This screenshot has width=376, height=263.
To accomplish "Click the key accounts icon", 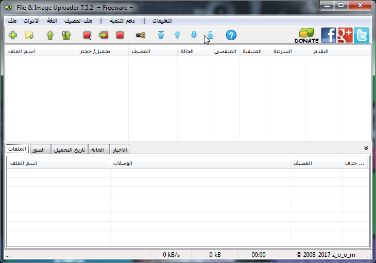I will point(141,35).
